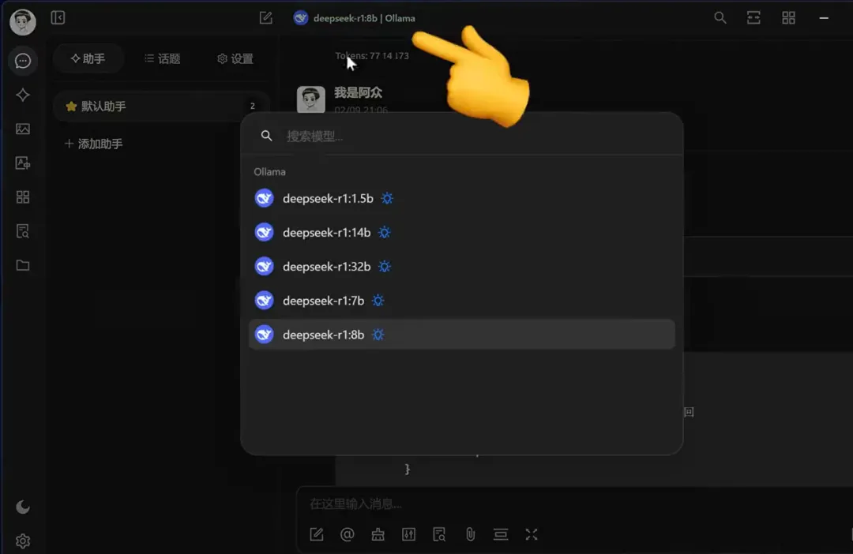Select model deepseek-r1:1.5b
Screen dimensions: 853x554
[461, 198]
